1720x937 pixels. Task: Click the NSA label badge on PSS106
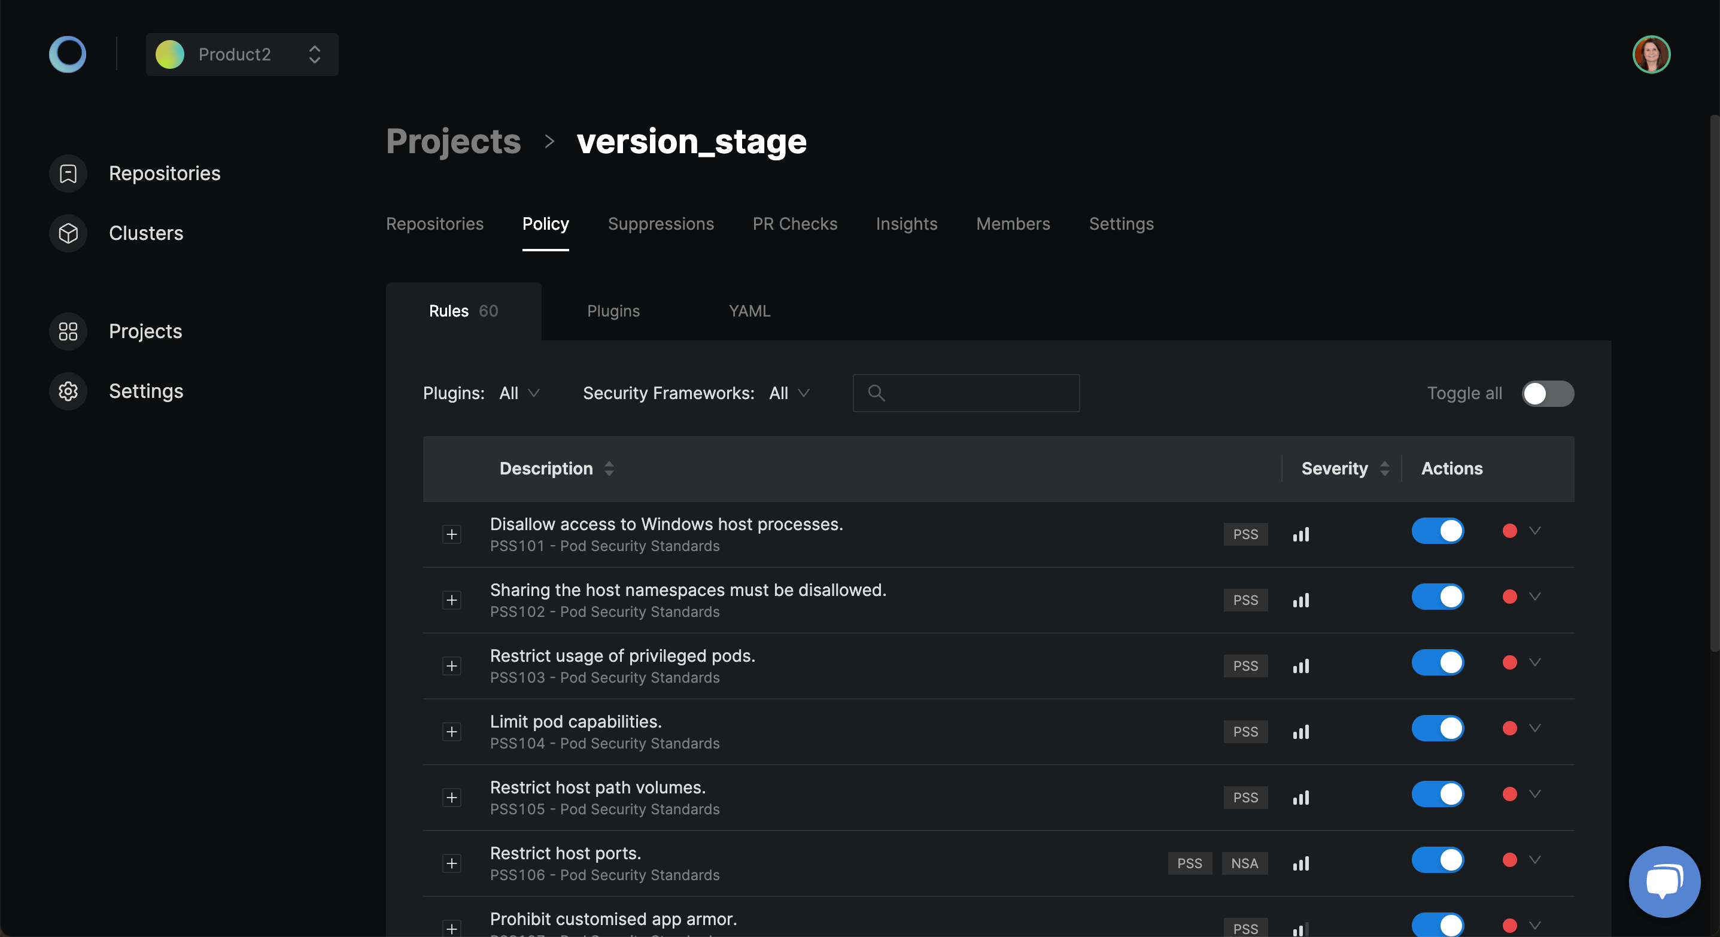click(1245, 863)
